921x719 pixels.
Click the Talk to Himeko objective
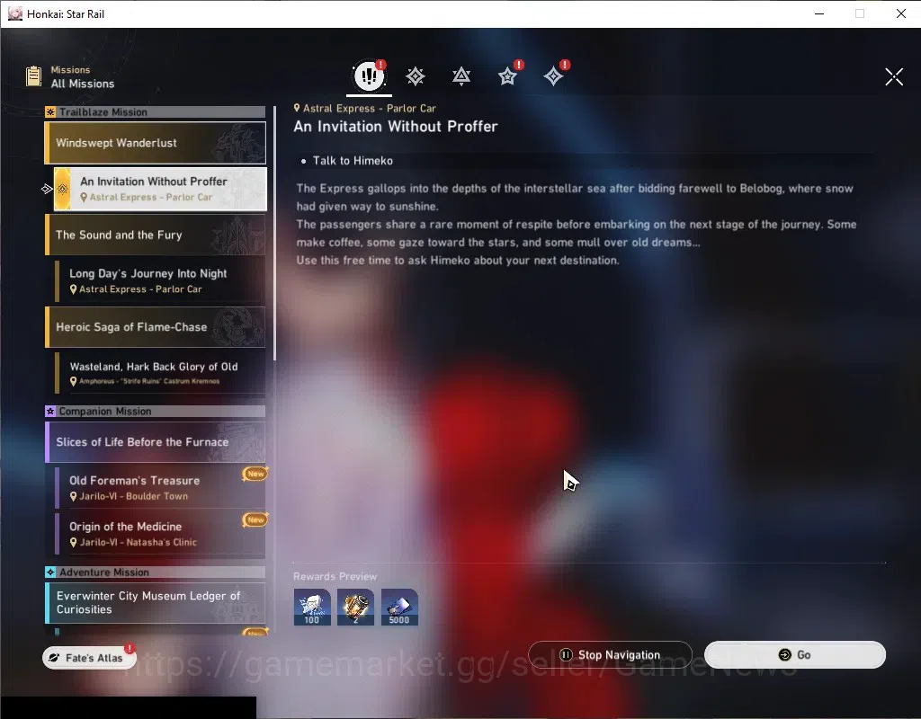(x=353, y=161)
